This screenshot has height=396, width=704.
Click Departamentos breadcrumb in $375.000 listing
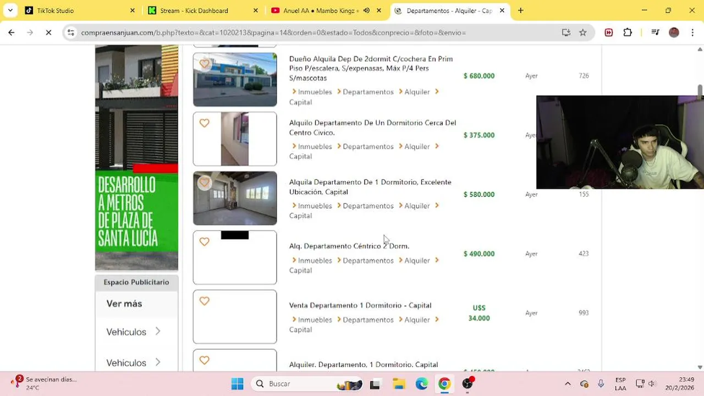point(368,146)
